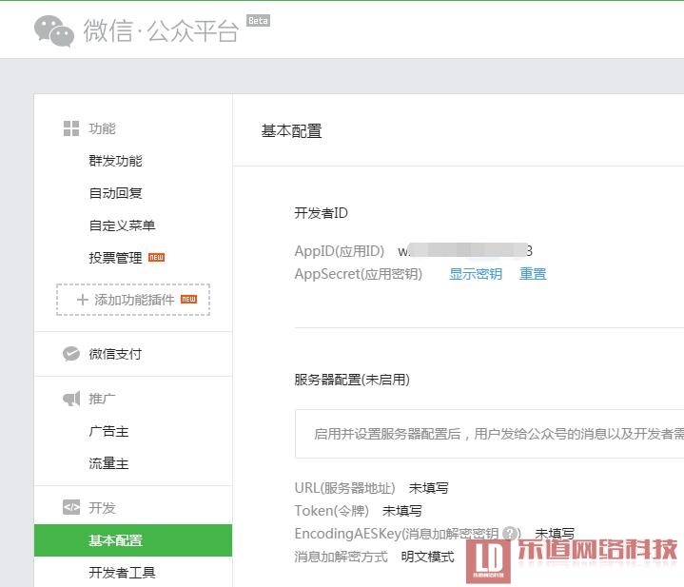Screen dimensions: 684x587
Task: Open 投票管理 menu item
Action: 116,258
